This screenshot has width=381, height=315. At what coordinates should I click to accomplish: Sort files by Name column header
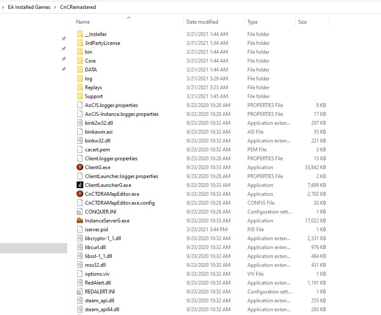(83, 22)
